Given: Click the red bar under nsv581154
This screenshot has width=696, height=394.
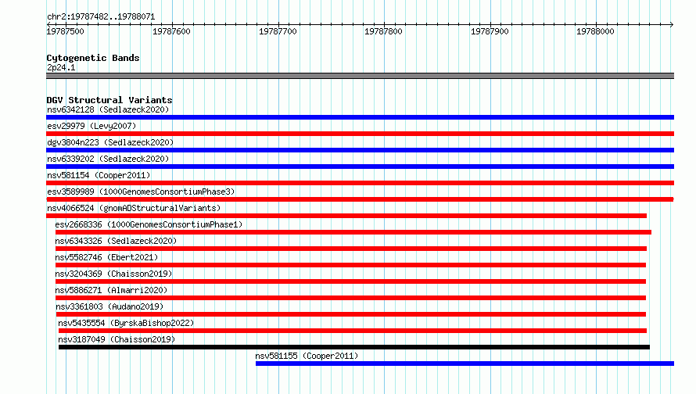Looking at the screenshot, I should tap(360, 183).
